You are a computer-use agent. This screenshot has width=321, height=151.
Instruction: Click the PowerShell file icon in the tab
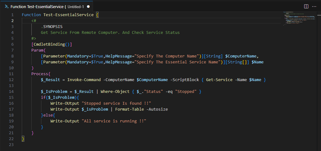pos(7,7)
